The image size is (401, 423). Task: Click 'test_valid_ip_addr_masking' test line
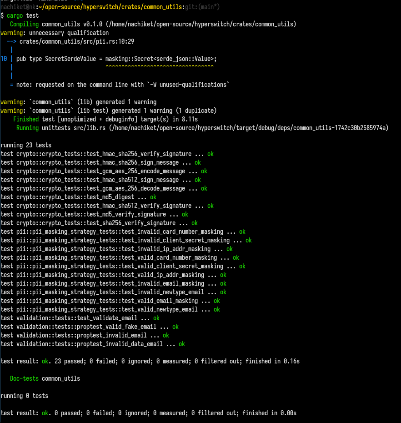click(x=113, y=275)
